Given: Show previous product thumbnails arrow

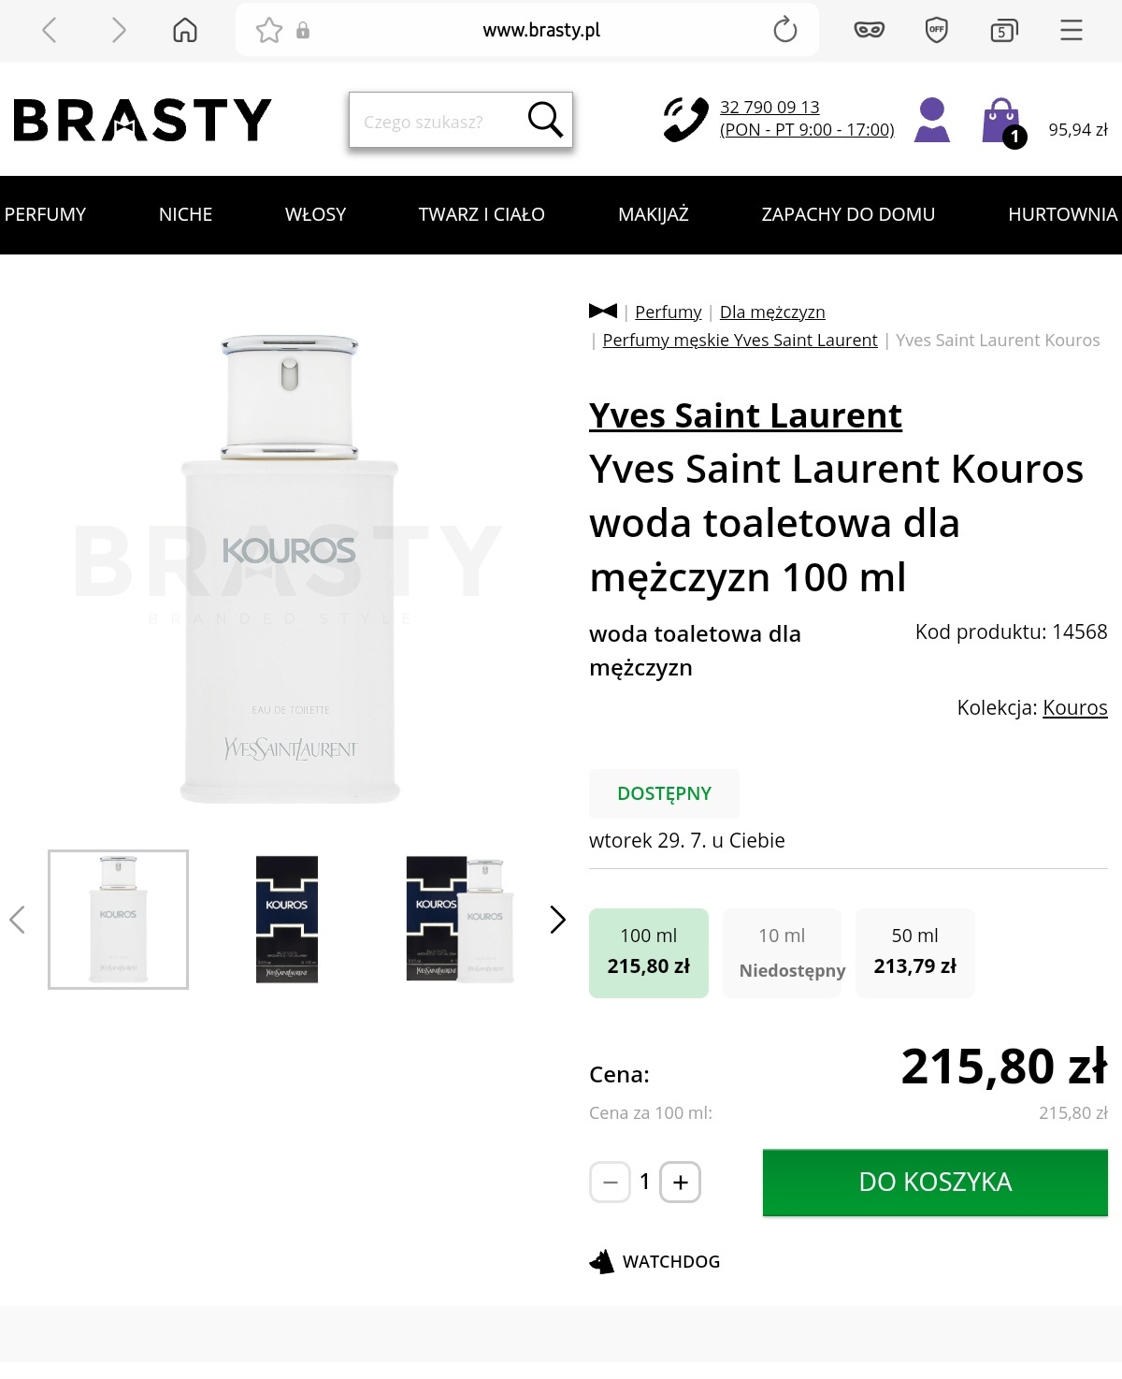Looking at the screenshot, I should pyautogui.click(x=17, y=920).
